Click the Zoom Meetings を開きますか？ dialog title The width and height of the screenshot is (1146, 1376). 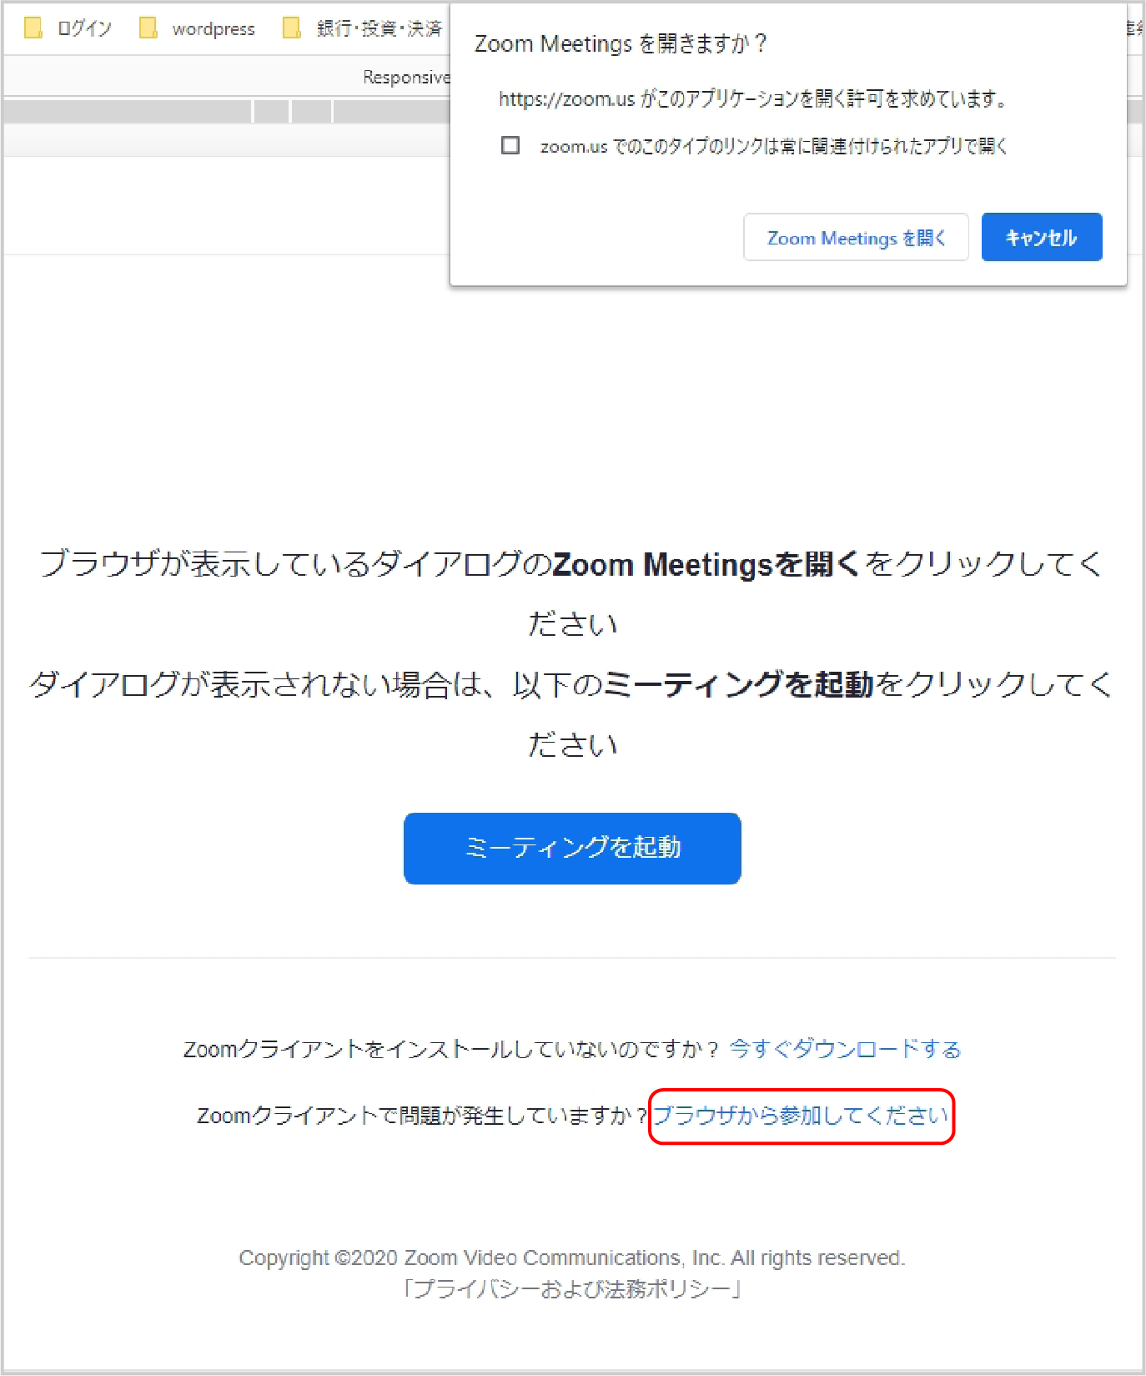point(621,43)
